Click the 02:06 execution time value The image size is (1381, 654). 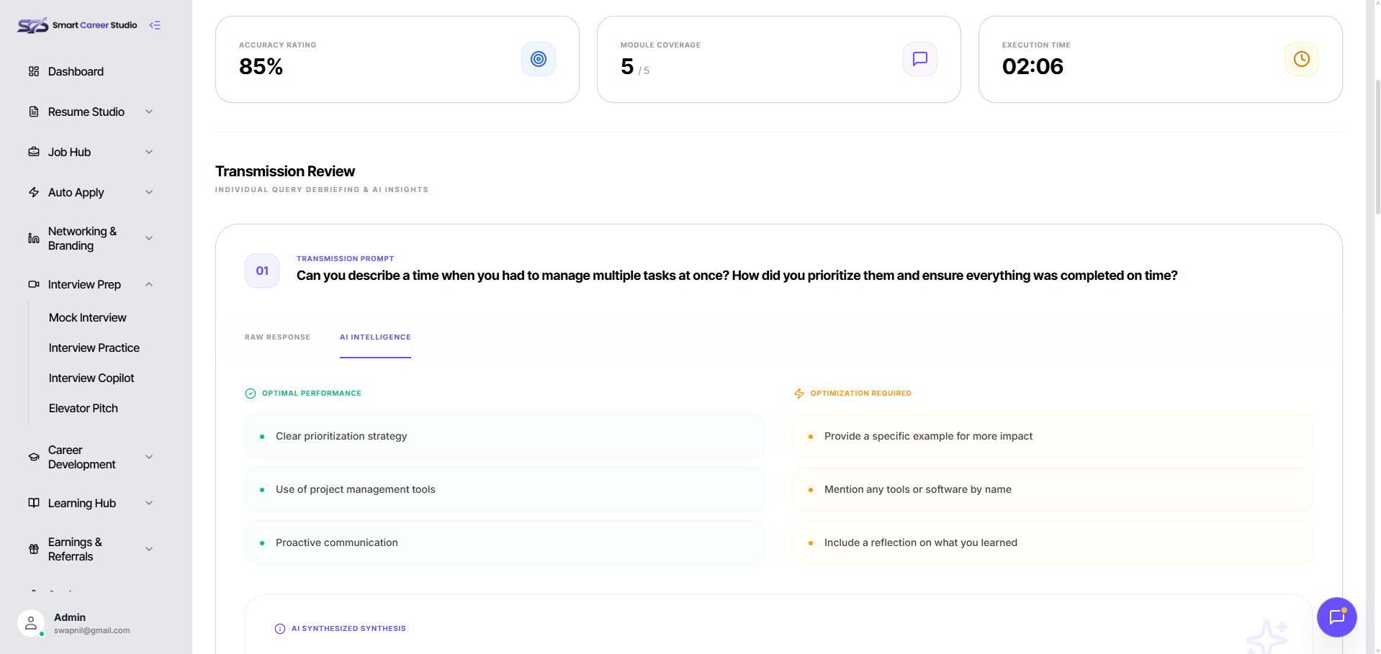click(x=1033, y=66)
